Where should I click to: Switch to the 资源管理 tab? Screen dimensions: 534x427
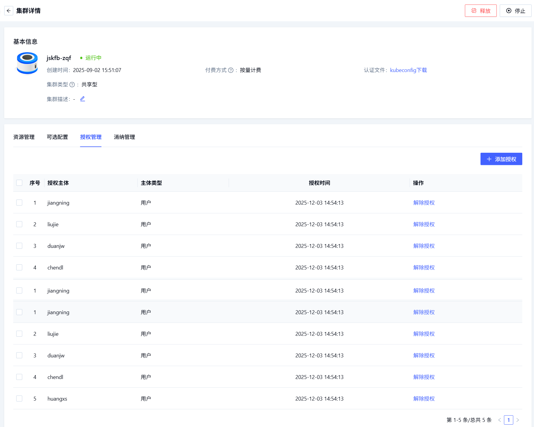[x=24, y=137]
